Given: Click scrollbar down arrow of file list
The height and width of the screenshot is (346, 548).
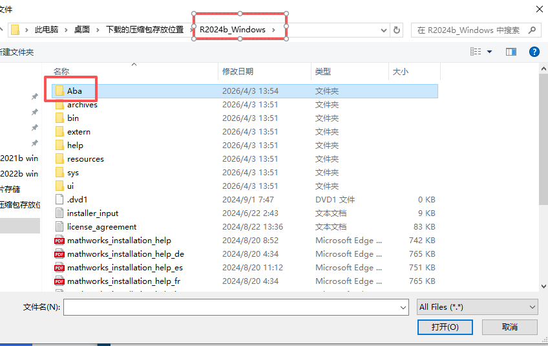Looking at the screenshot, I should 543,286.
